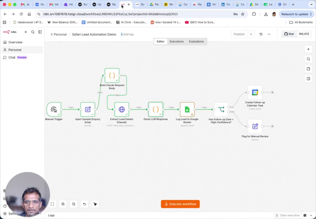Viewport: 316px width, 219px height.
Task: Fit workflow to view
Action: point(52,204)
